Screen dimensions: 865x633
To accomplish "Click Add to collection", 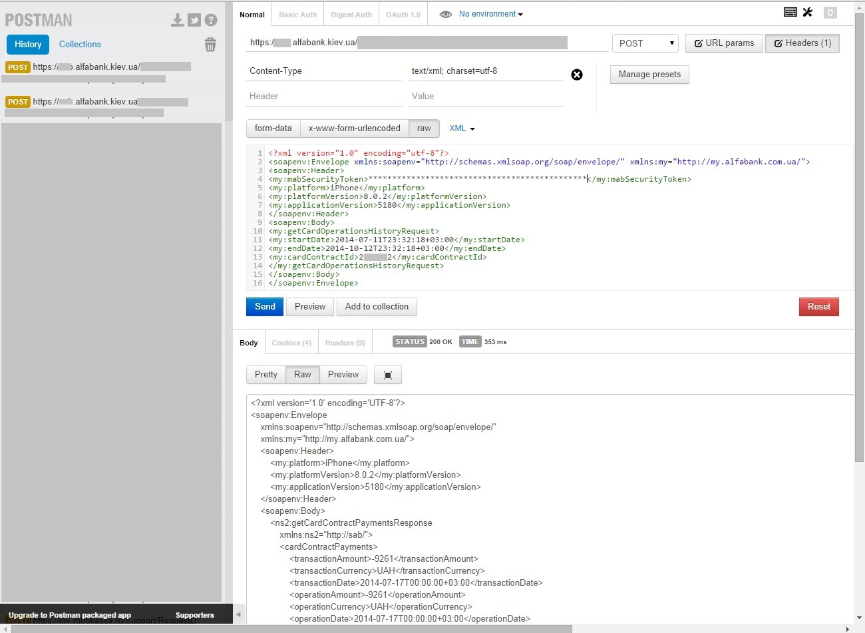I will (377, 307).
